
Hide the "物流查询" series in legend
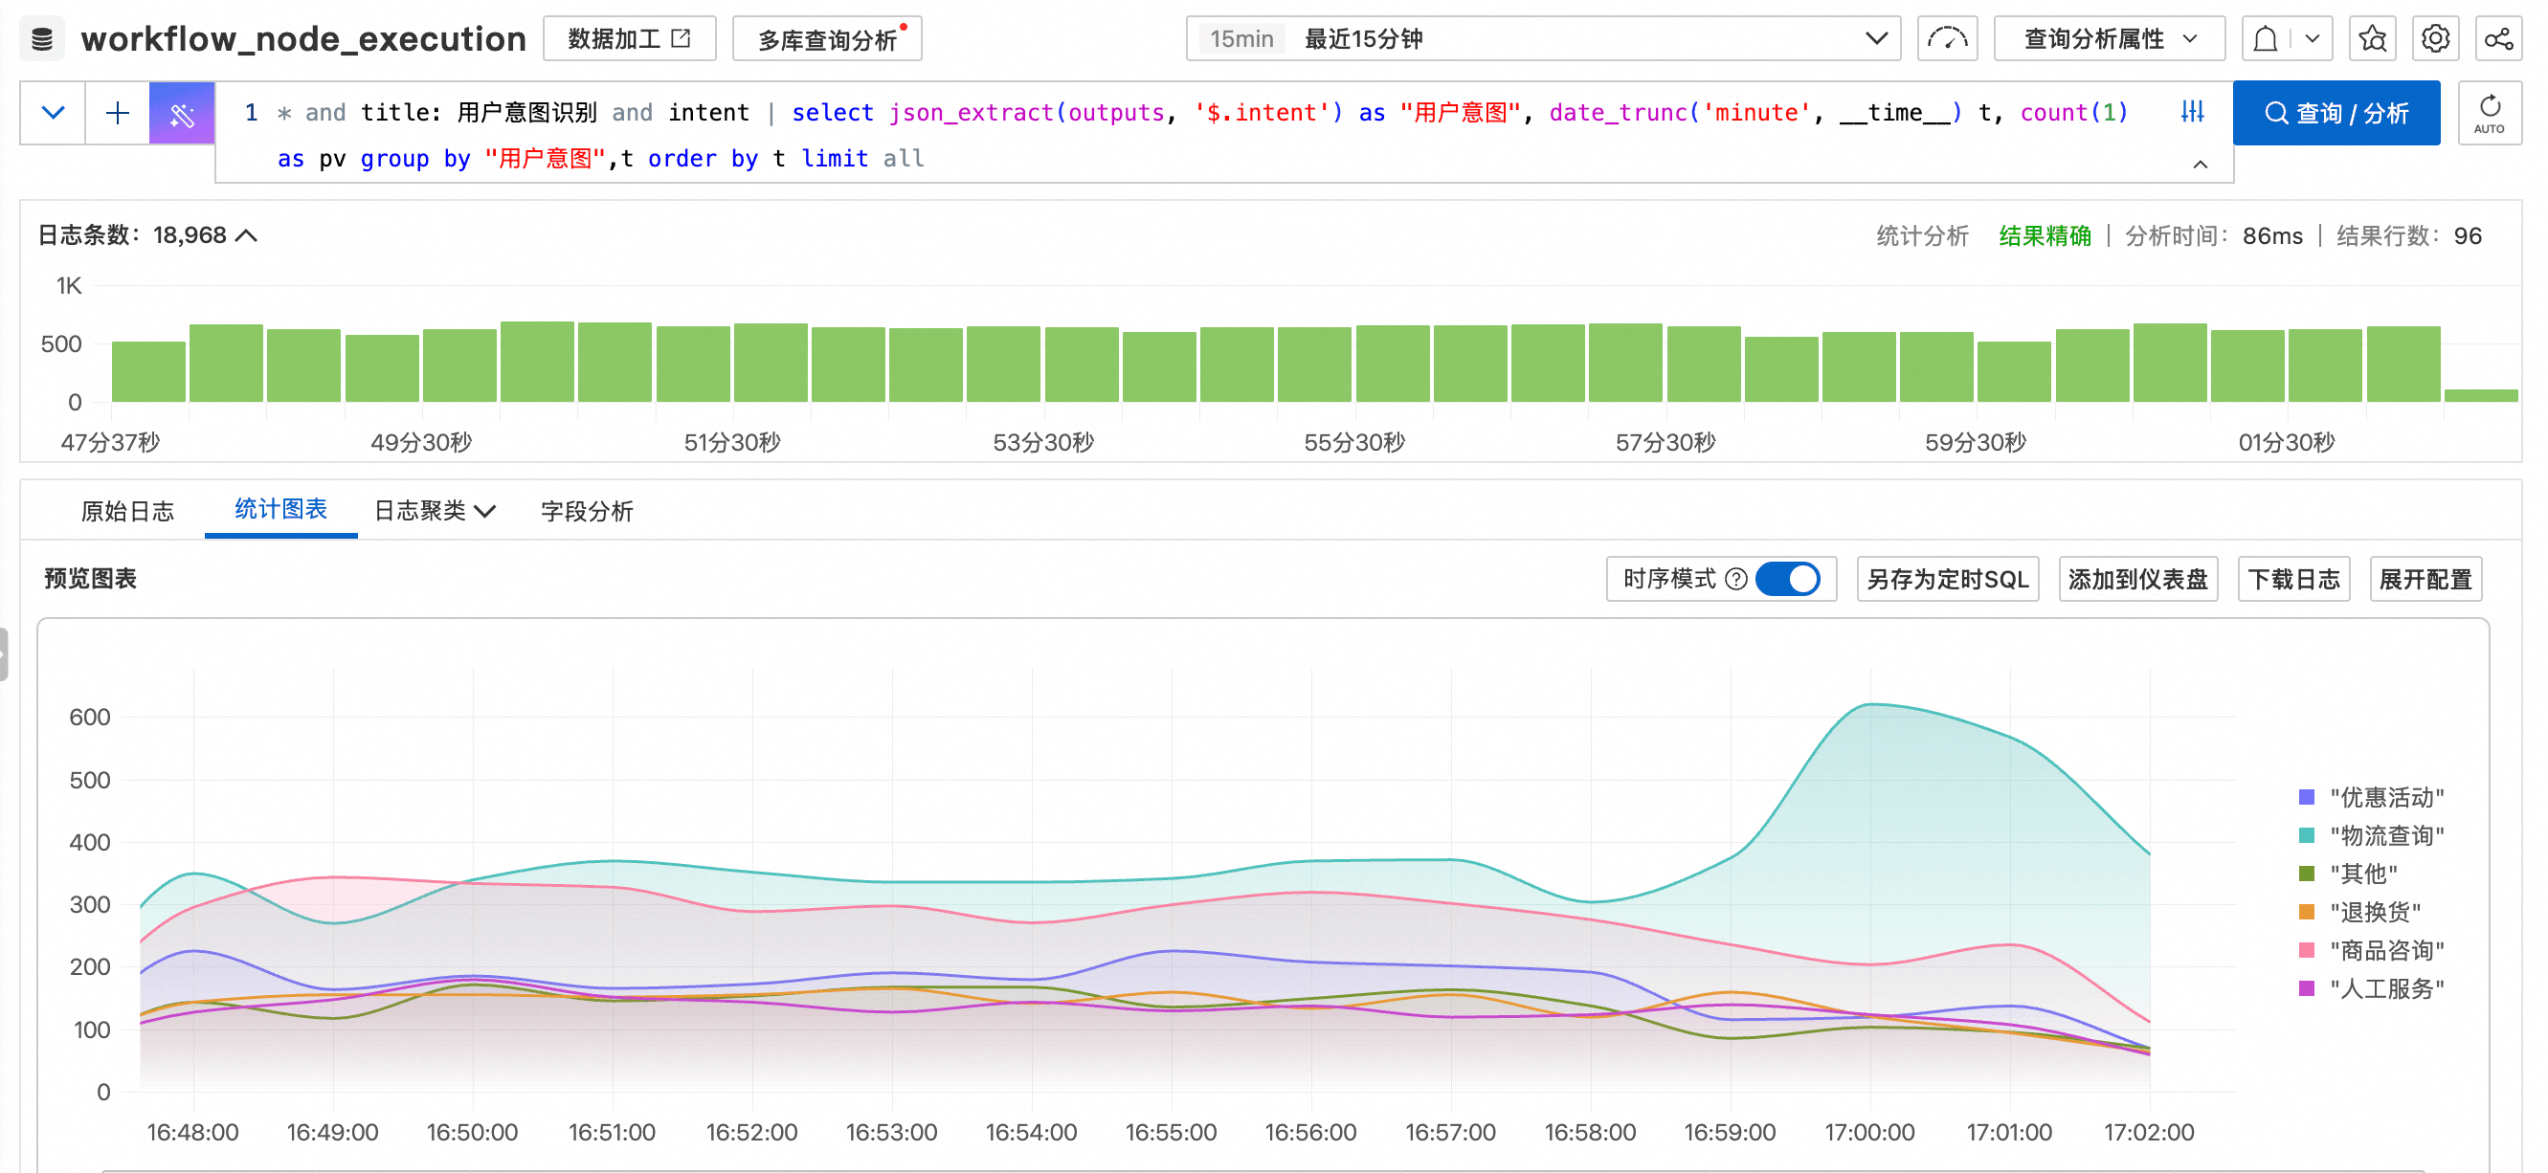2386,835
